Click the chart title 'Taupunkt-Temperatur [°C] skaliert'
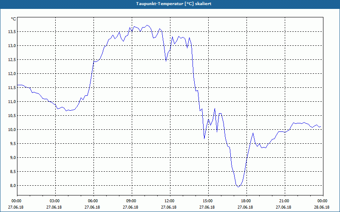Image resolution: width=340 pixels, height=212 pixels. pyautogui.click(x=174, y=4)
